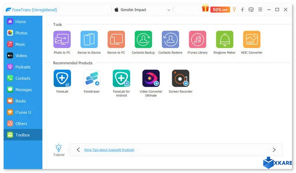Start Contacts Backup tool

(143, 40)
